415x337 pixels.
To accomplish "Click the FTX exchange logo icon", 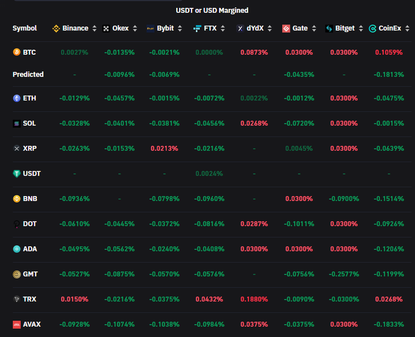I will point(197,29).
